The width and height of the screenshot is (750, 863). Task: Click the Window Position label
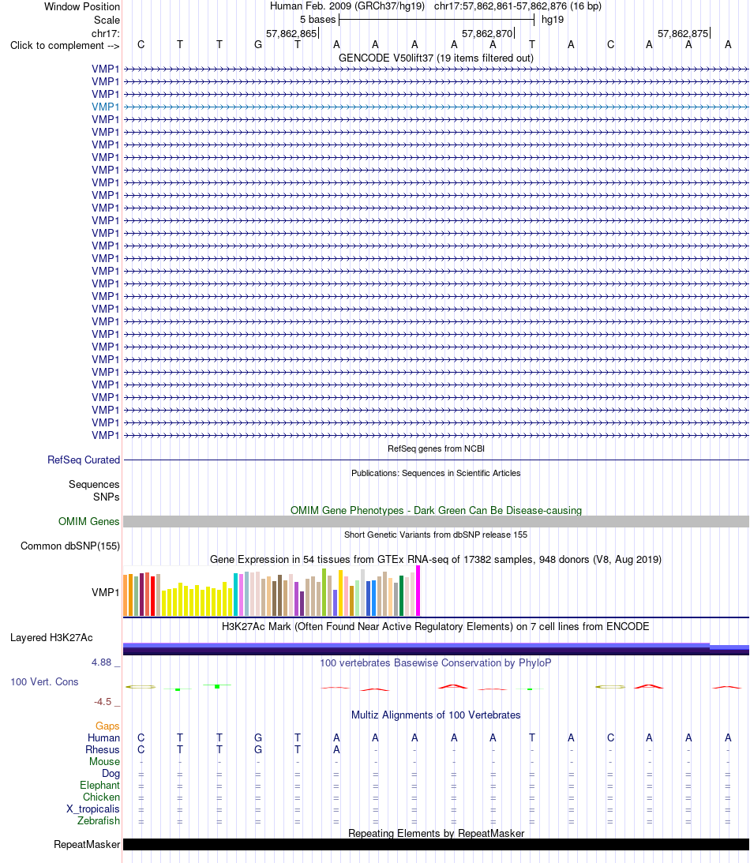(82, 6)
